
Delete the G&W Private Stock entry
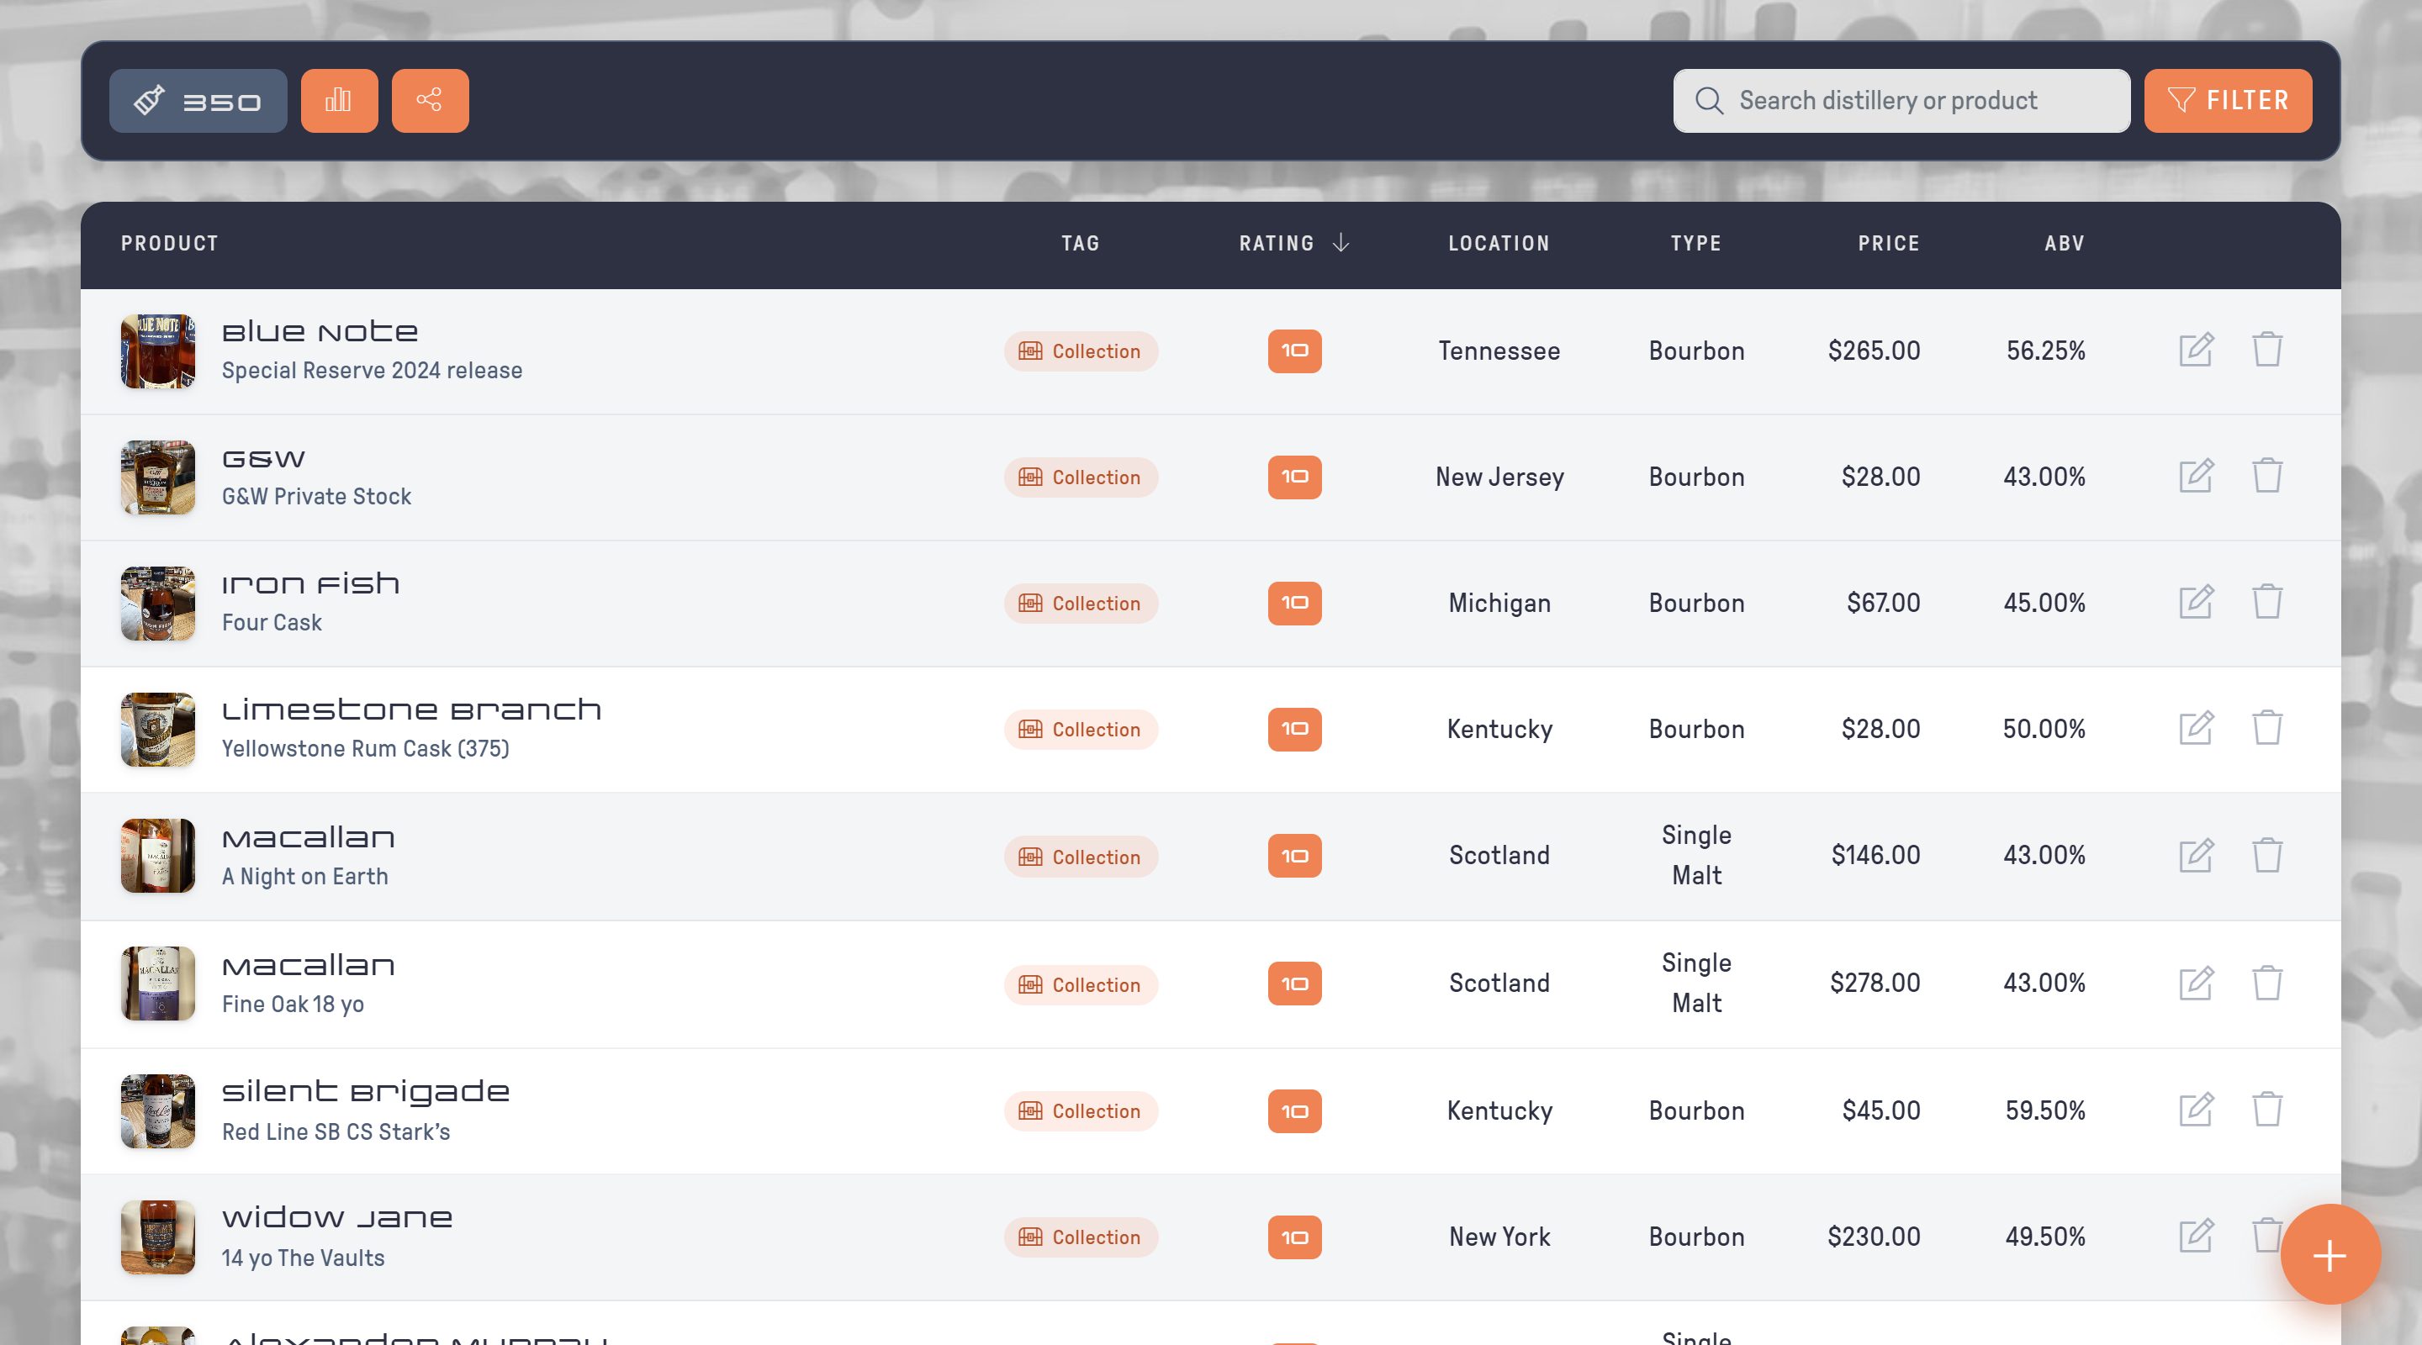click(x=2267, y=476)
